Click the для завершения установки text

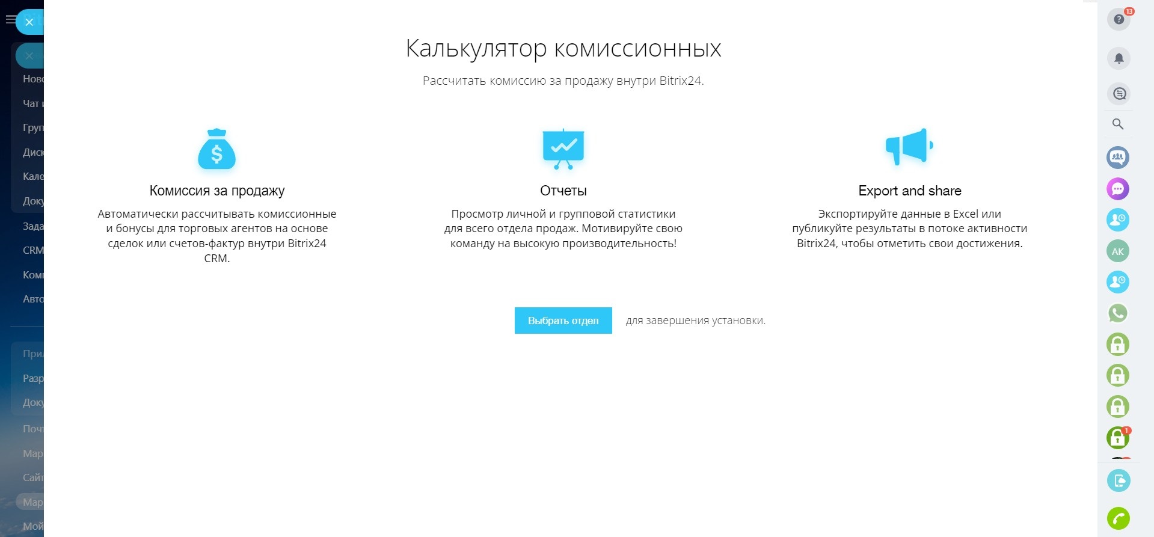[696, 321]
